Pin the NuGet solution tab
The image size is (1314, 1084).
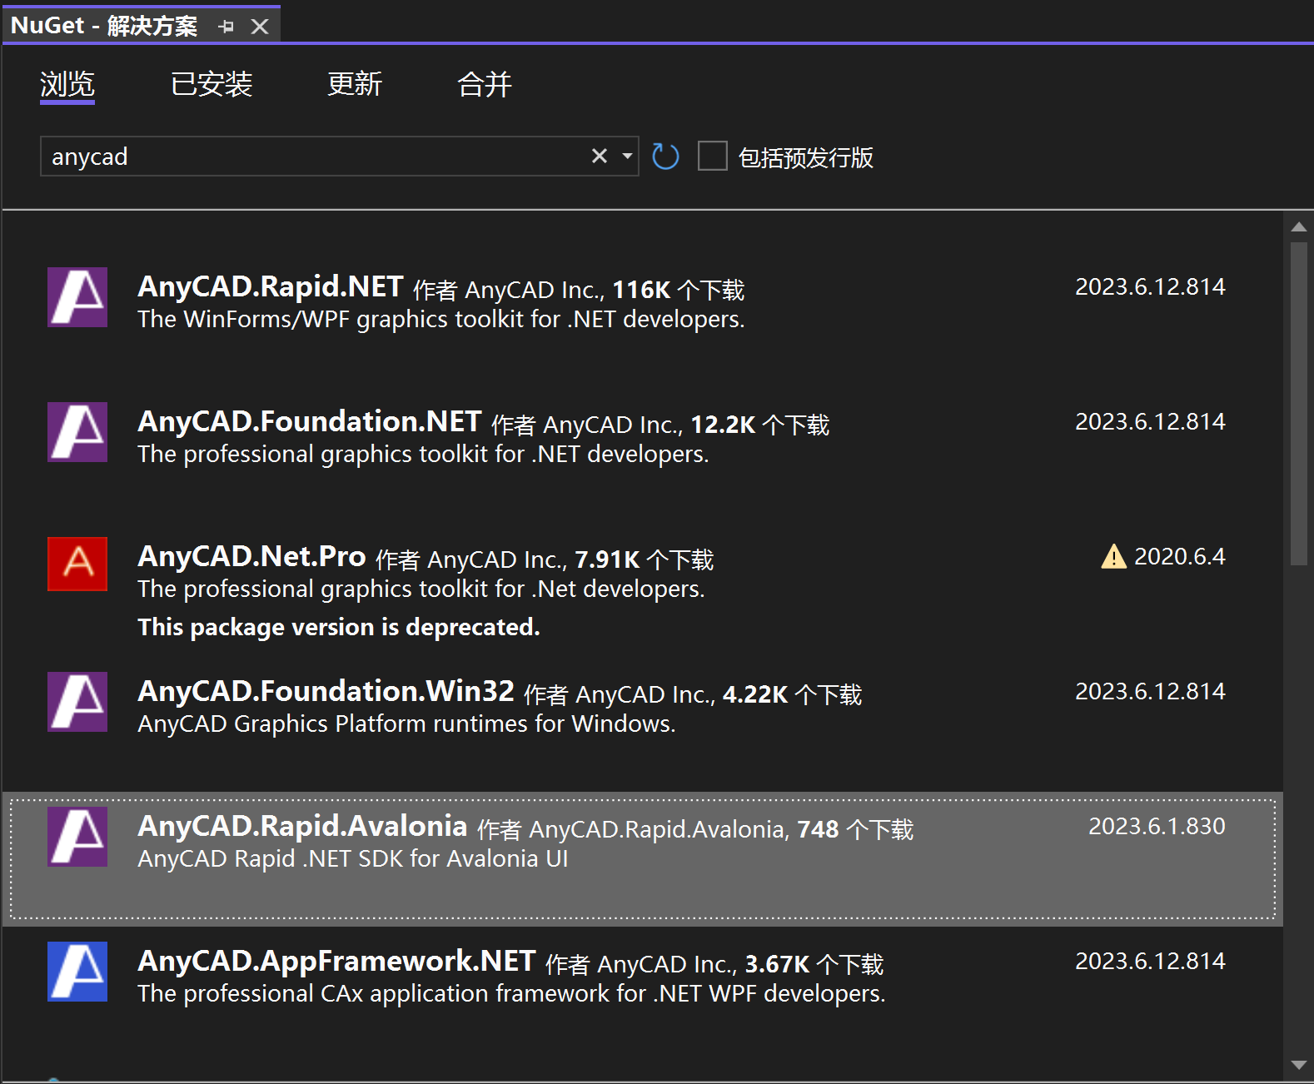click(226, 27)
